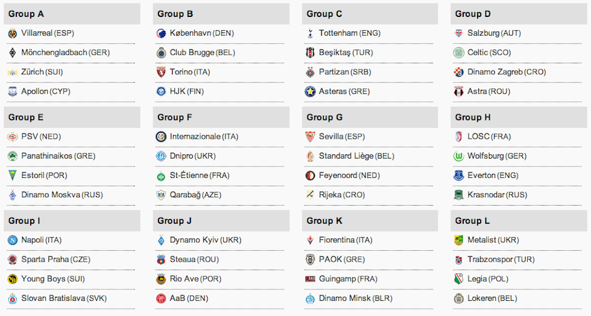Click the Dynamo Kyiv club crest icon
Screen dimensions: 591x316
[x=161, y=240]
